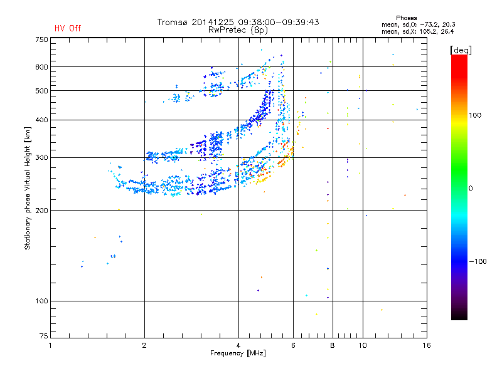Screen dimensions: 502x376
Task: Click the y-axis label '500'
Action: point(42,91)
